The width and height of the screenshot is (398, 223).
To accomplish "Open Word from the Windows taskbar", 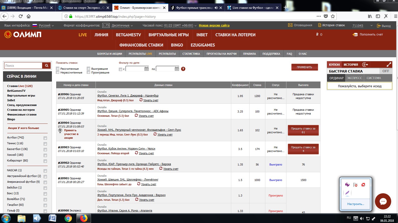I will tap(52, 218).
